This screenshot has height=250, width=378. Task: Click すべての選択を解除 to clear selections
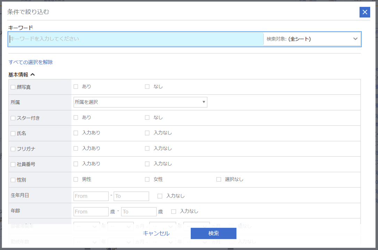click(x=30, y=62)
